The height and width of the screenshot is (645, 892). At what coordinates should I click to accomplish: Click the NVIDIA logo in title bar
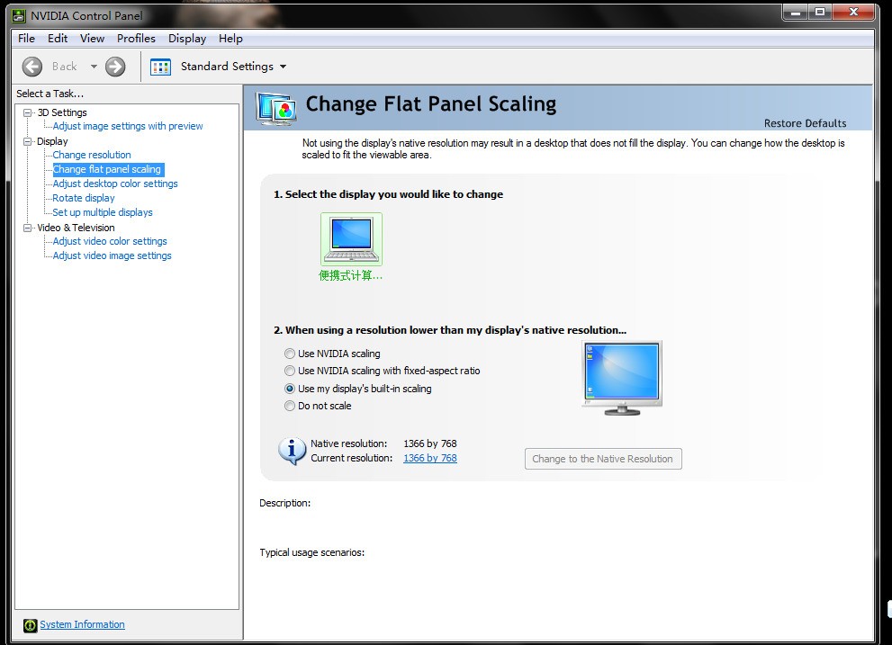[19, 16]
